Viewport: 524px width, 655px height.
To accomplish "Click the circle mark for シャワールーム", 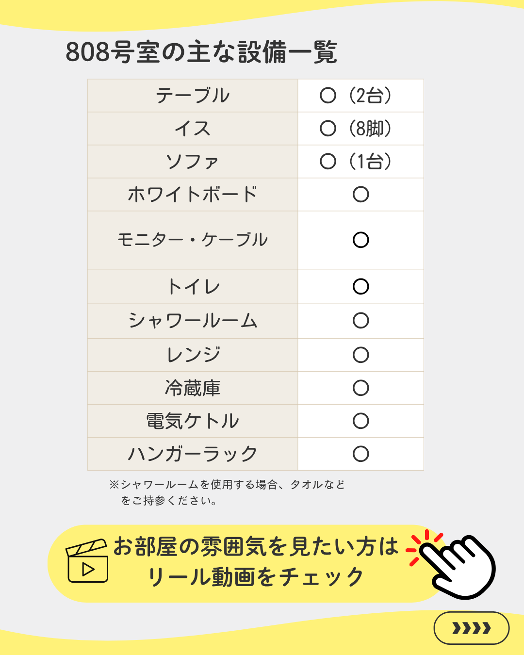I will [360, 320].
